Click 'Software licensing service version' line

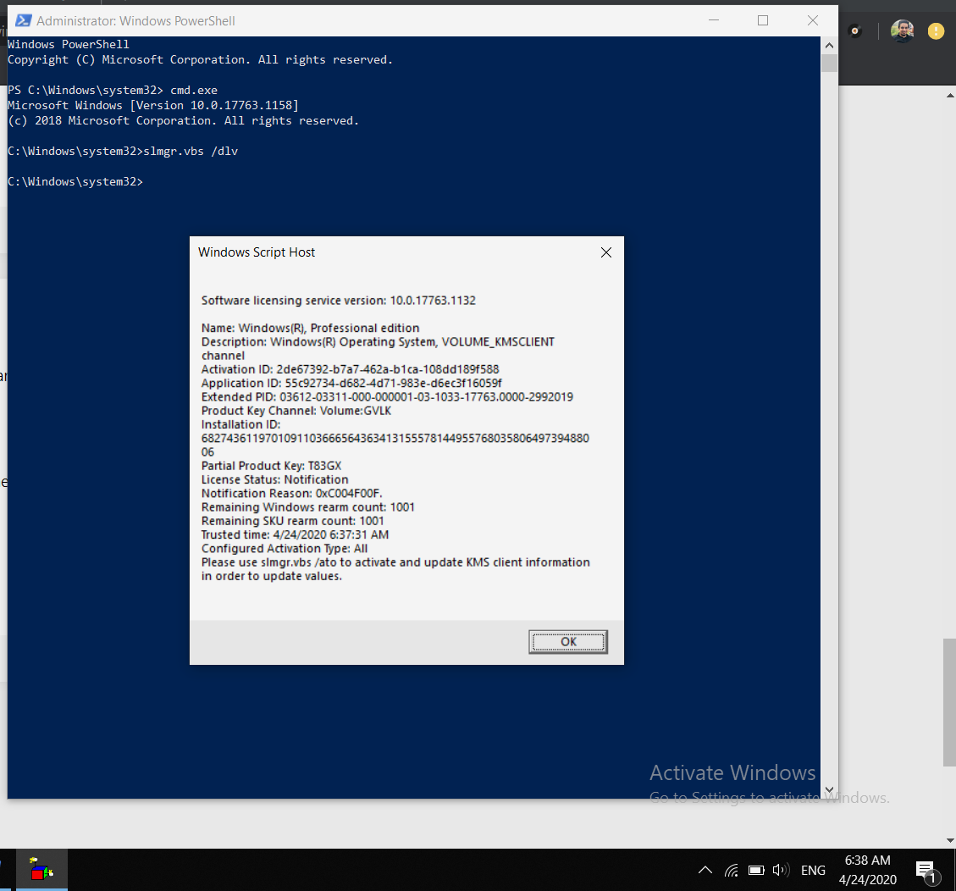click(x=339, y=301)
